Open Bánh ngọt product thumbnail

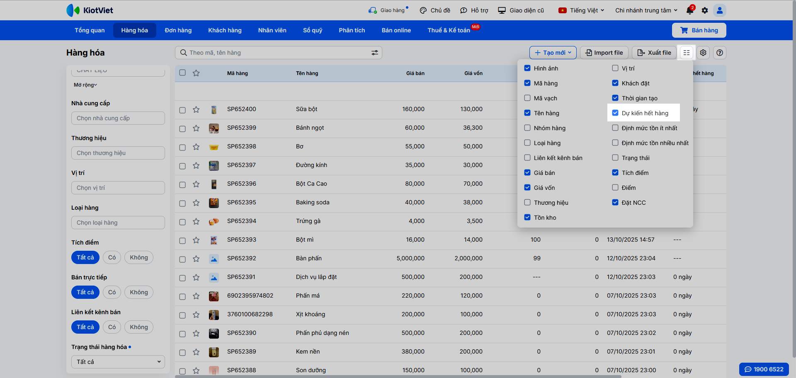[214, 128]
